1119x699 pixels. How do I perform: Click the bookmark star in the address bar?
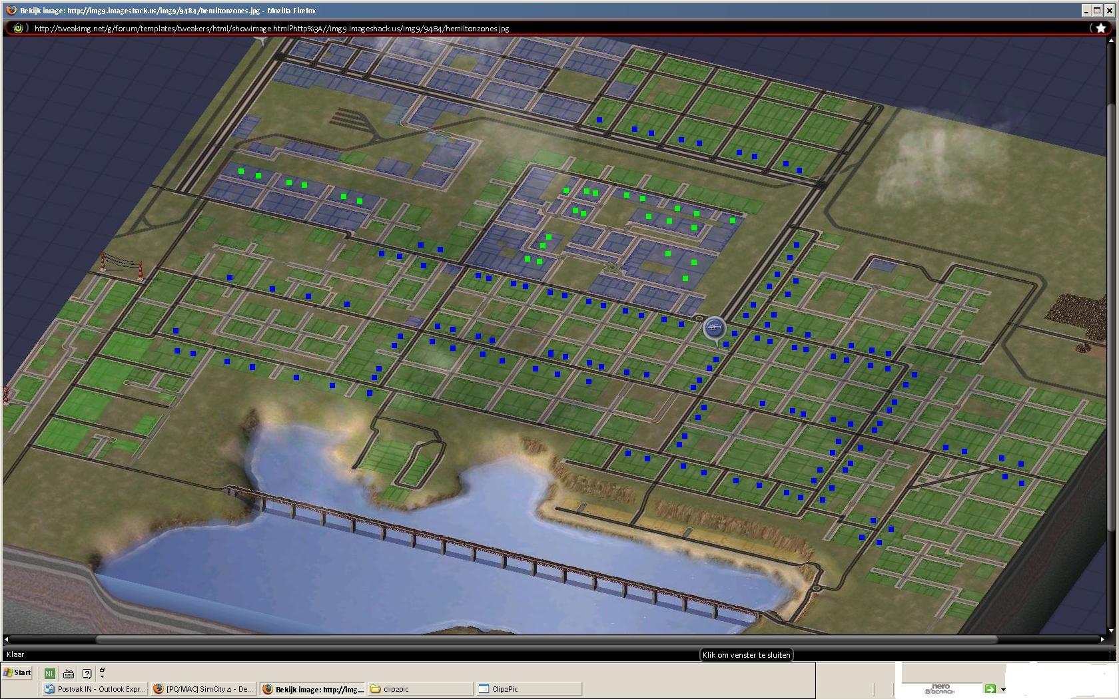click(x=1100, y=28)
